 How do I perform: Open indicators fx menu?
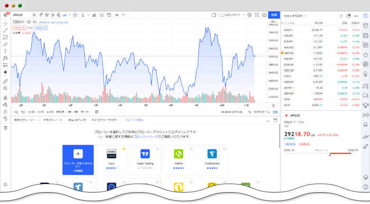tap(83, 15)
